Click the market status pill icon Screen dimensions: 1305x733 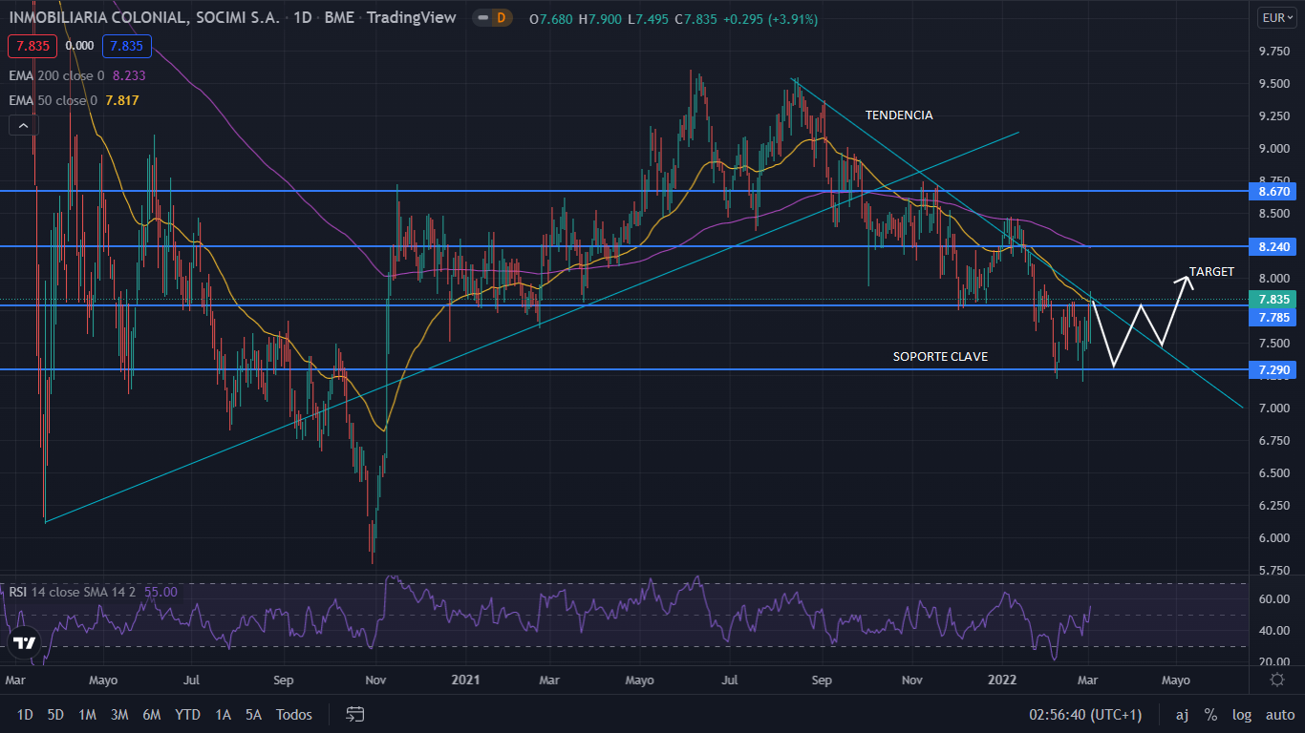tap(481, 18)
